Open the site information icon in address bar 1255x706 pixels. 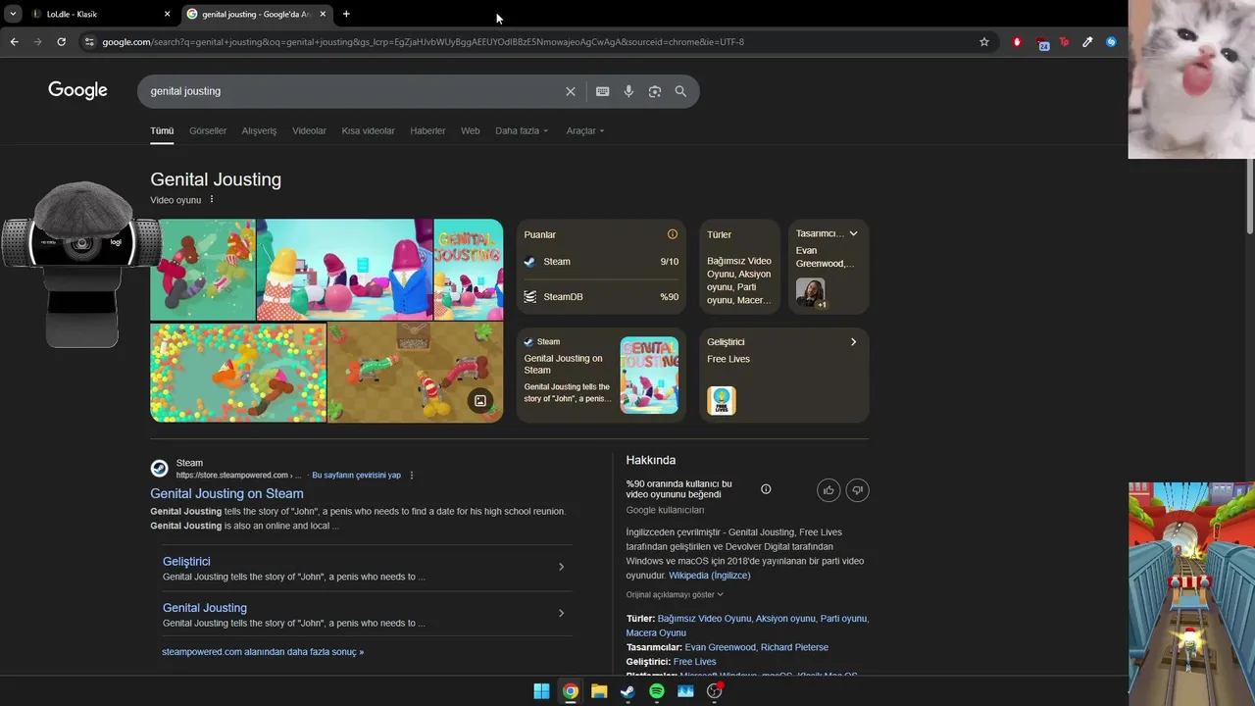tap(89, 42)
